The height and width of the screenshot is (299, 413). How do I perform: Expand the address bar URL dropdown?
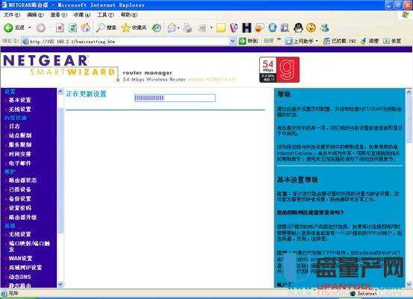pos(232,41)
